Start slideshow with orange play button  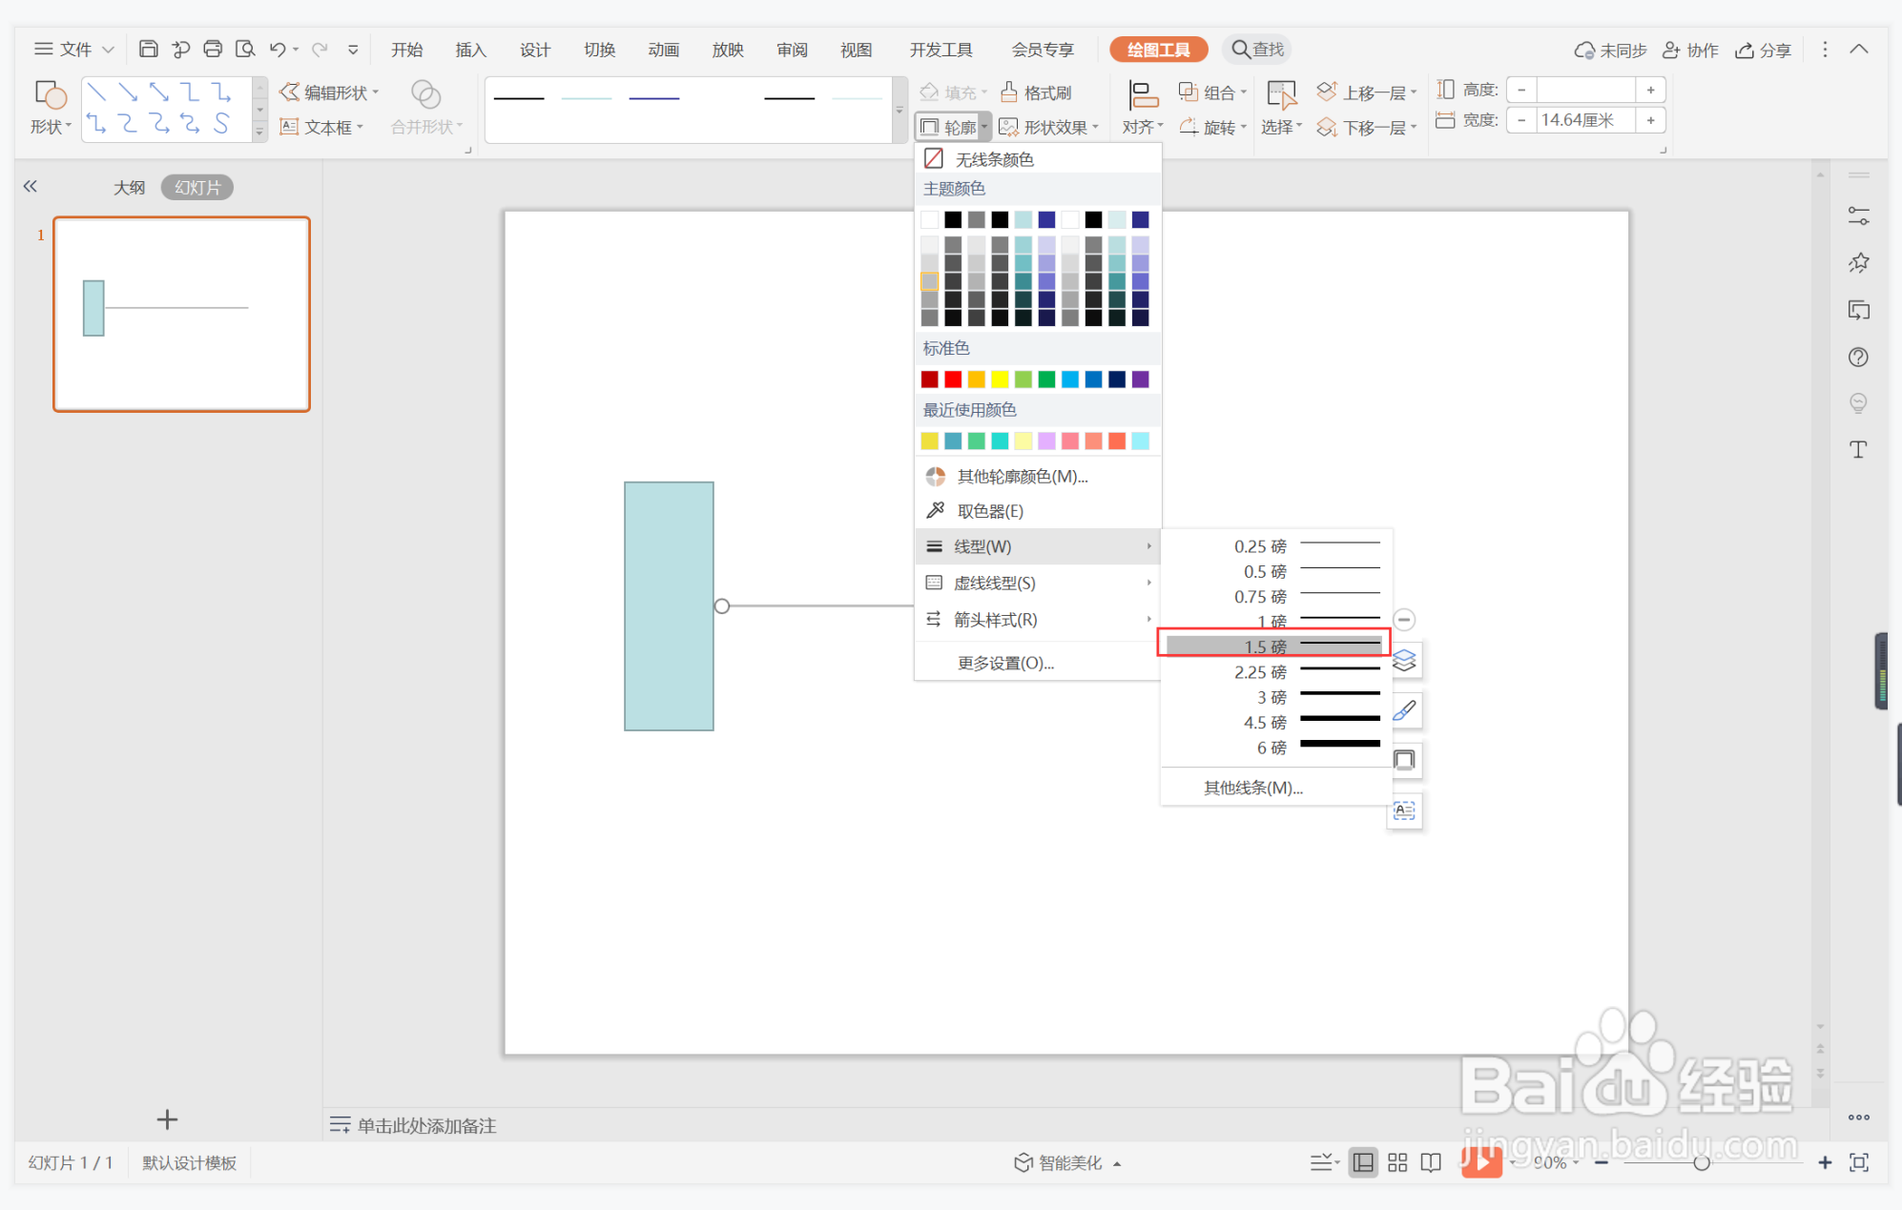point(1481,1161)
